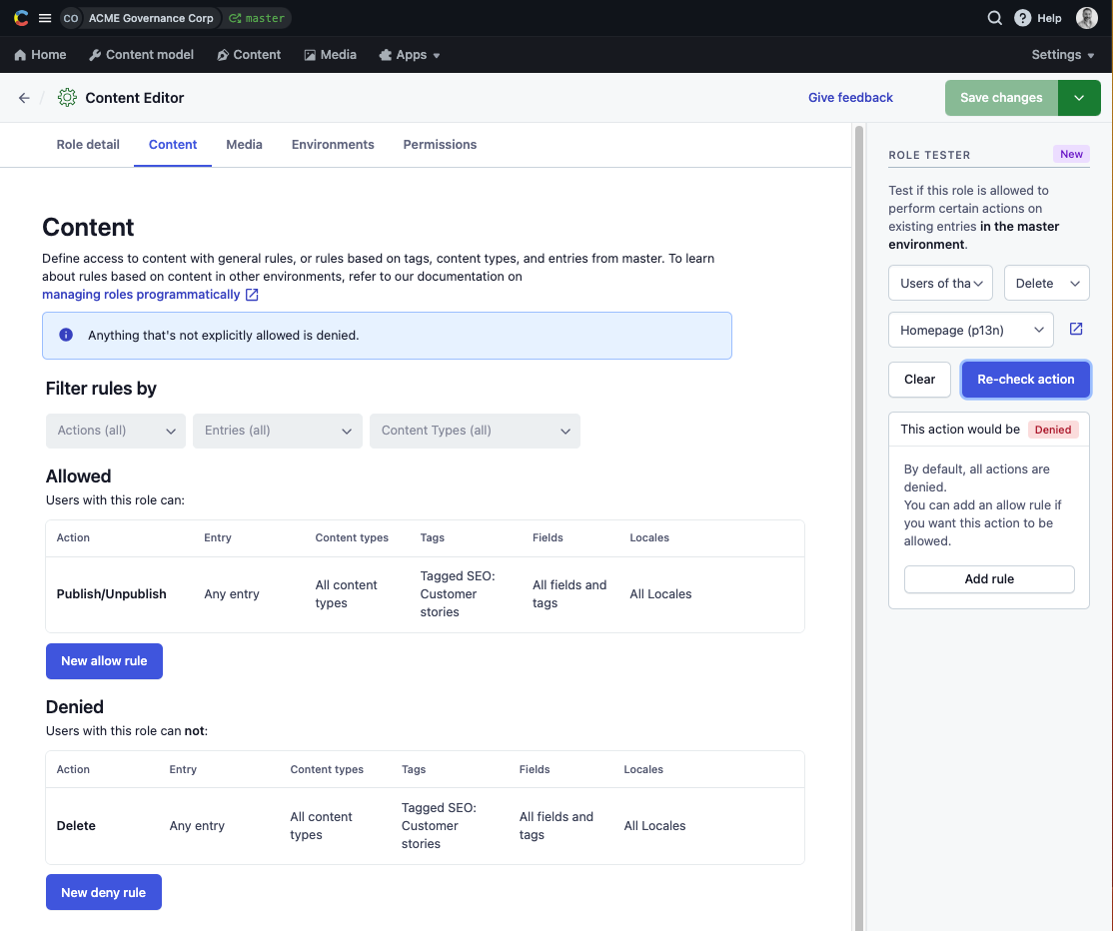Viewport: 1113px width, 931px height.
Task: Click the back arrow icon
Action: (x=24, y=98)
